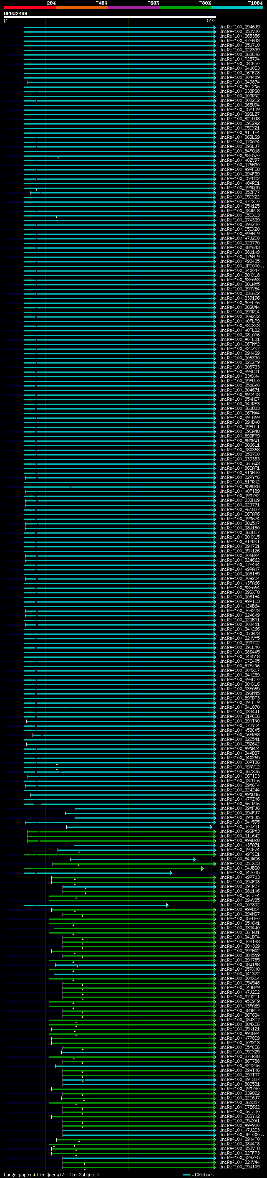Select label UniRef100_C8CE50
The width and height of the screenshot is (267, 1178).
click(x=239, y=64)
